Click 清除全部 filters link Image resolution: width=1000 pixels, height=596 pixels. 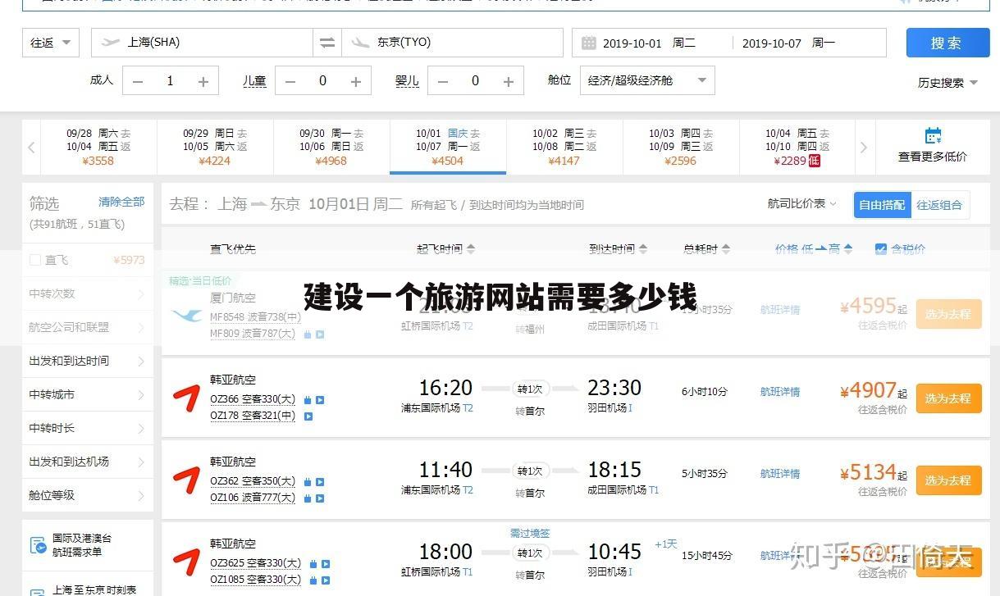pos(121,202)
